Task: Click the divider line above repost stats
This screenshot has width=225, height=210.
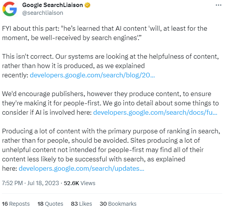Action: [x=112, y=193]
